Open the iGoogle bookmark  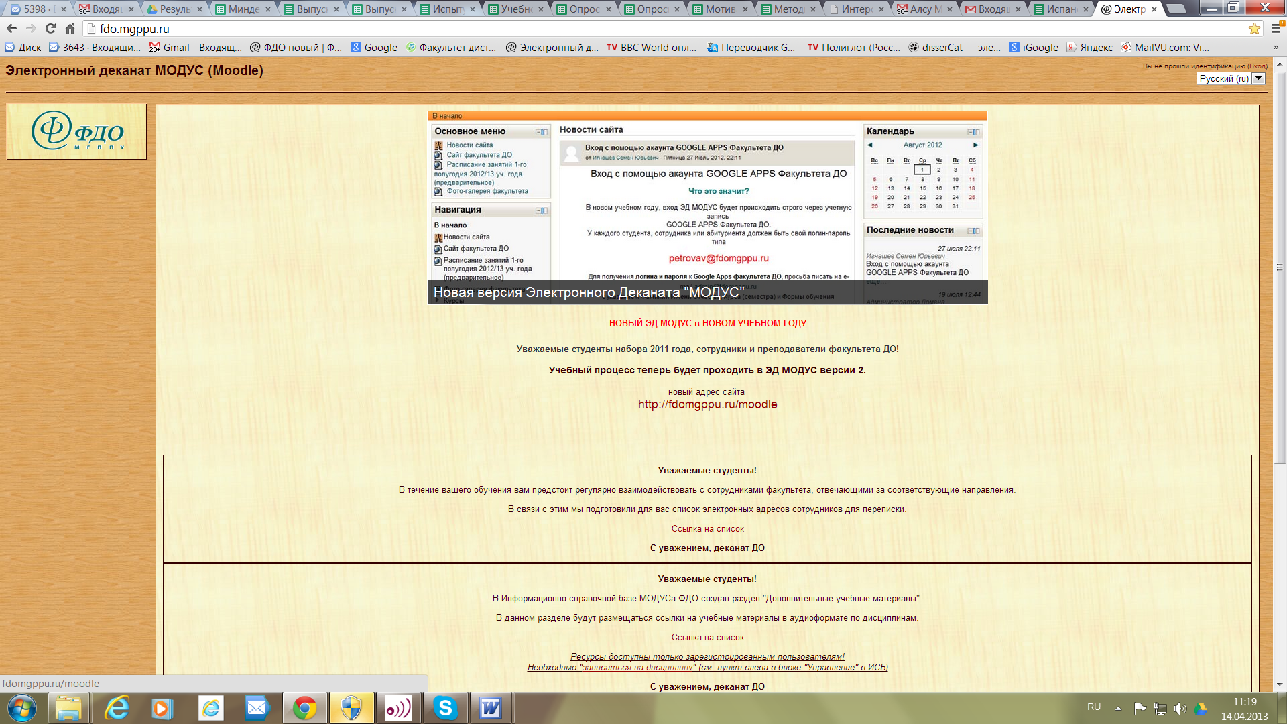tap(1034, 48)
